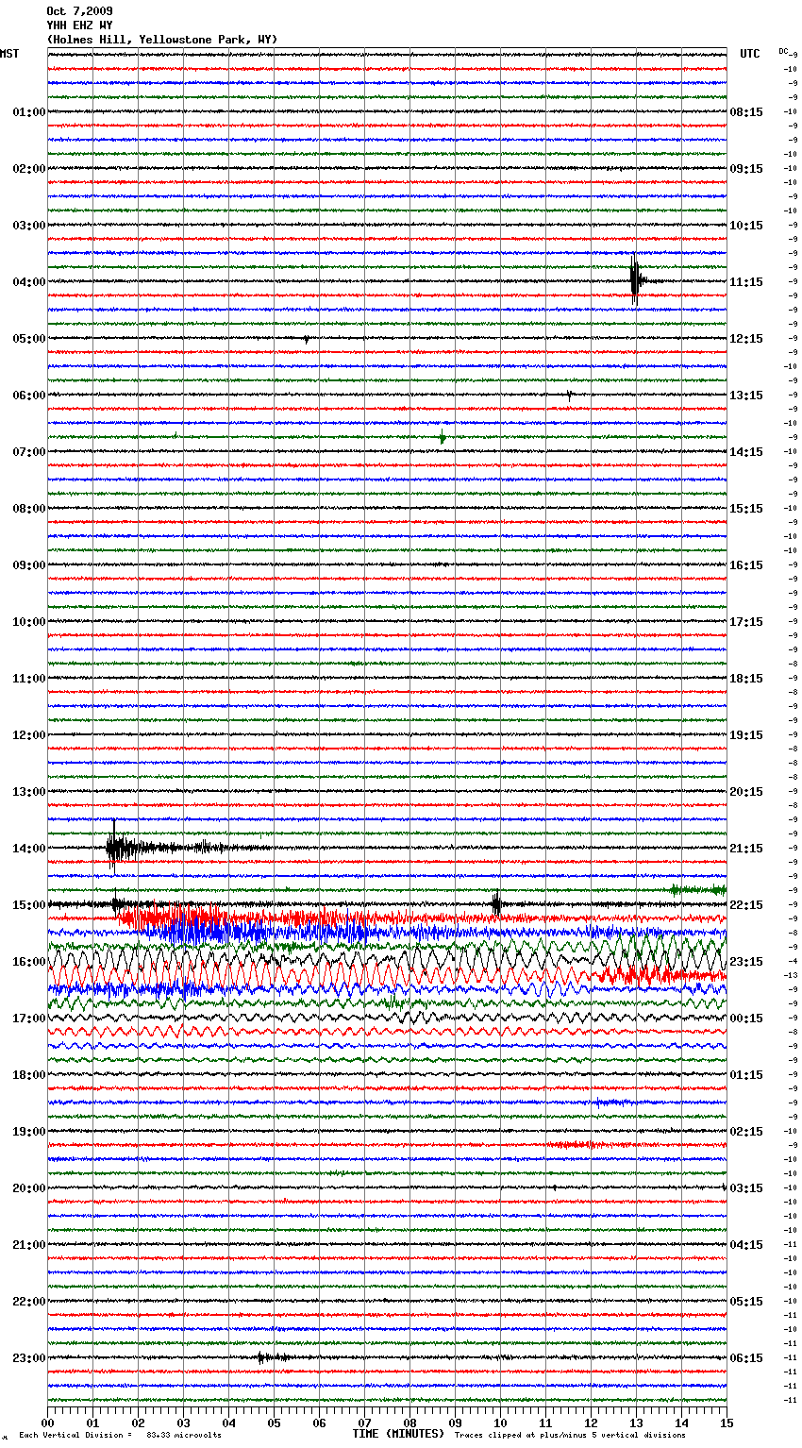The height and width of the screenshot is (1448, 802).
Task: Click the 'MST' time zone label
Action: (9, 54)
